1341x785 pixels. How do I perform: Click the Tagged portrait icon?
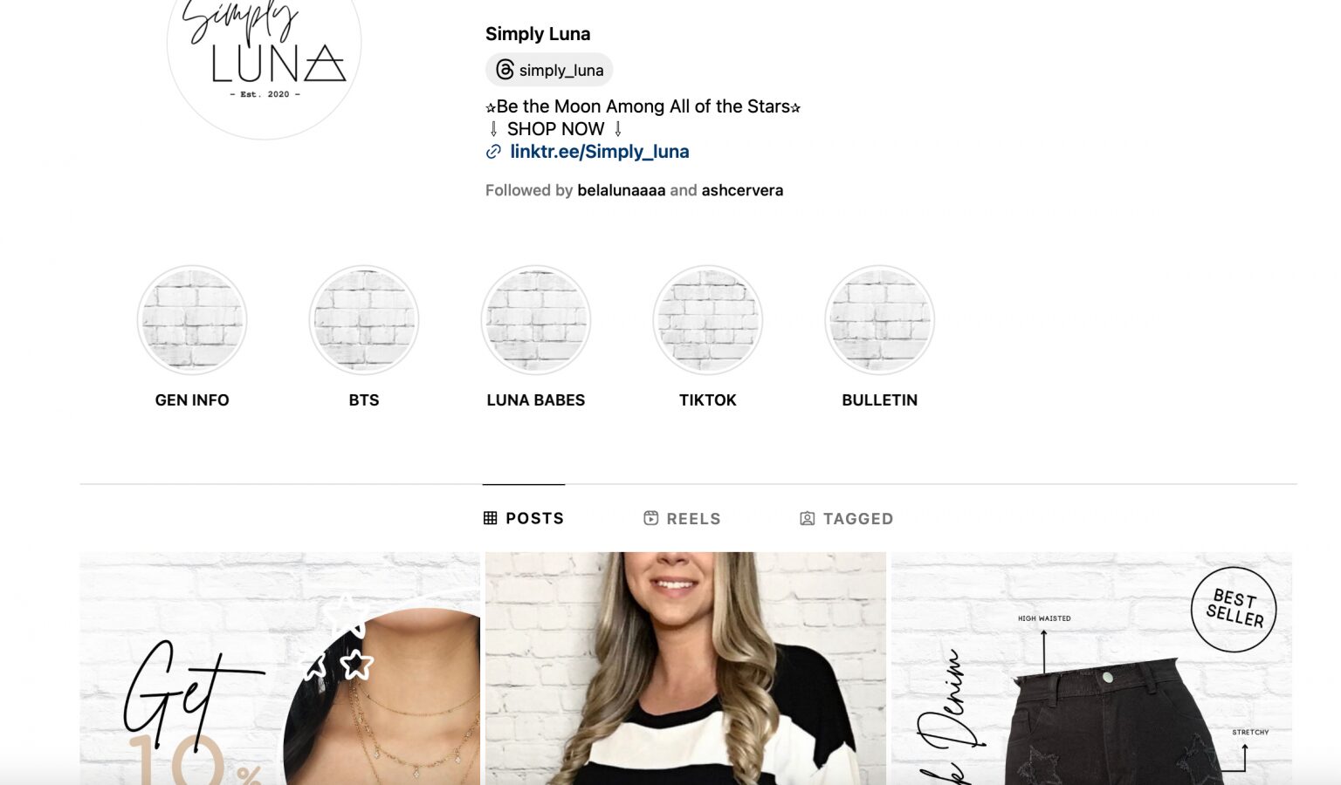point(808,518)
